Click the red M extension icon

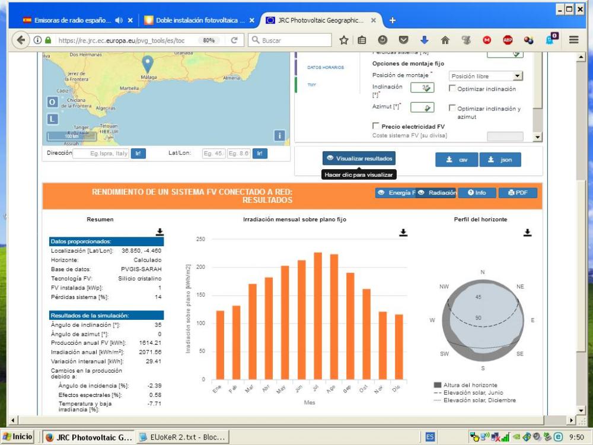(487, 40)
